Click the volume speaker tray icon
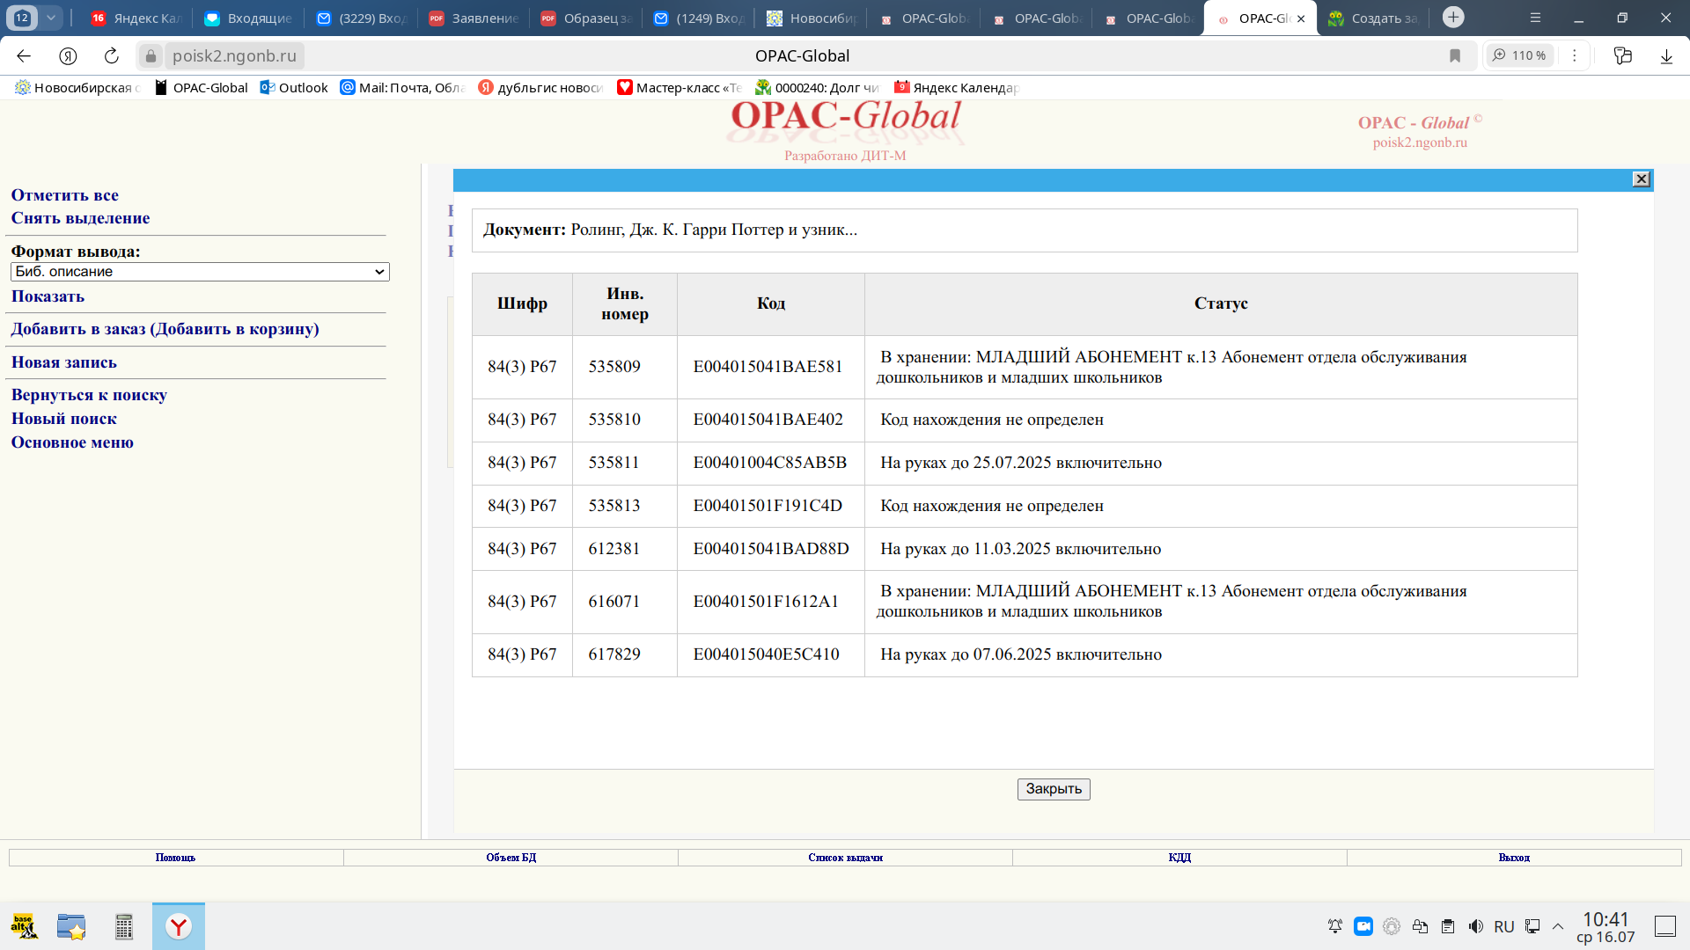Screen dimensions: 1690x950 click(1476, 926)
